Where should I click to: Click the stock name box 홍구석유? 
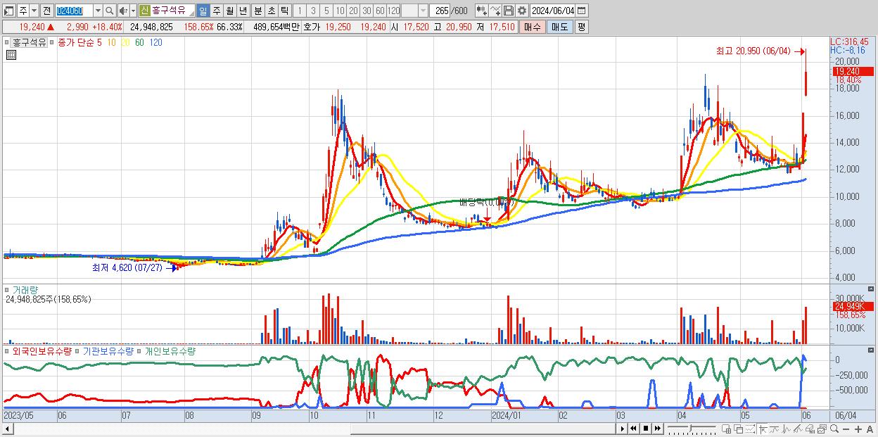click(x=173, y=11)
